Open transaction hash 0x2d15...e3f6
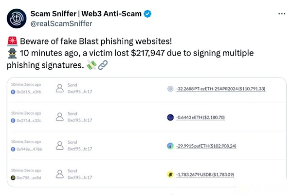The height and width of the screenshot is (195, 292). (x=30, y=91)
